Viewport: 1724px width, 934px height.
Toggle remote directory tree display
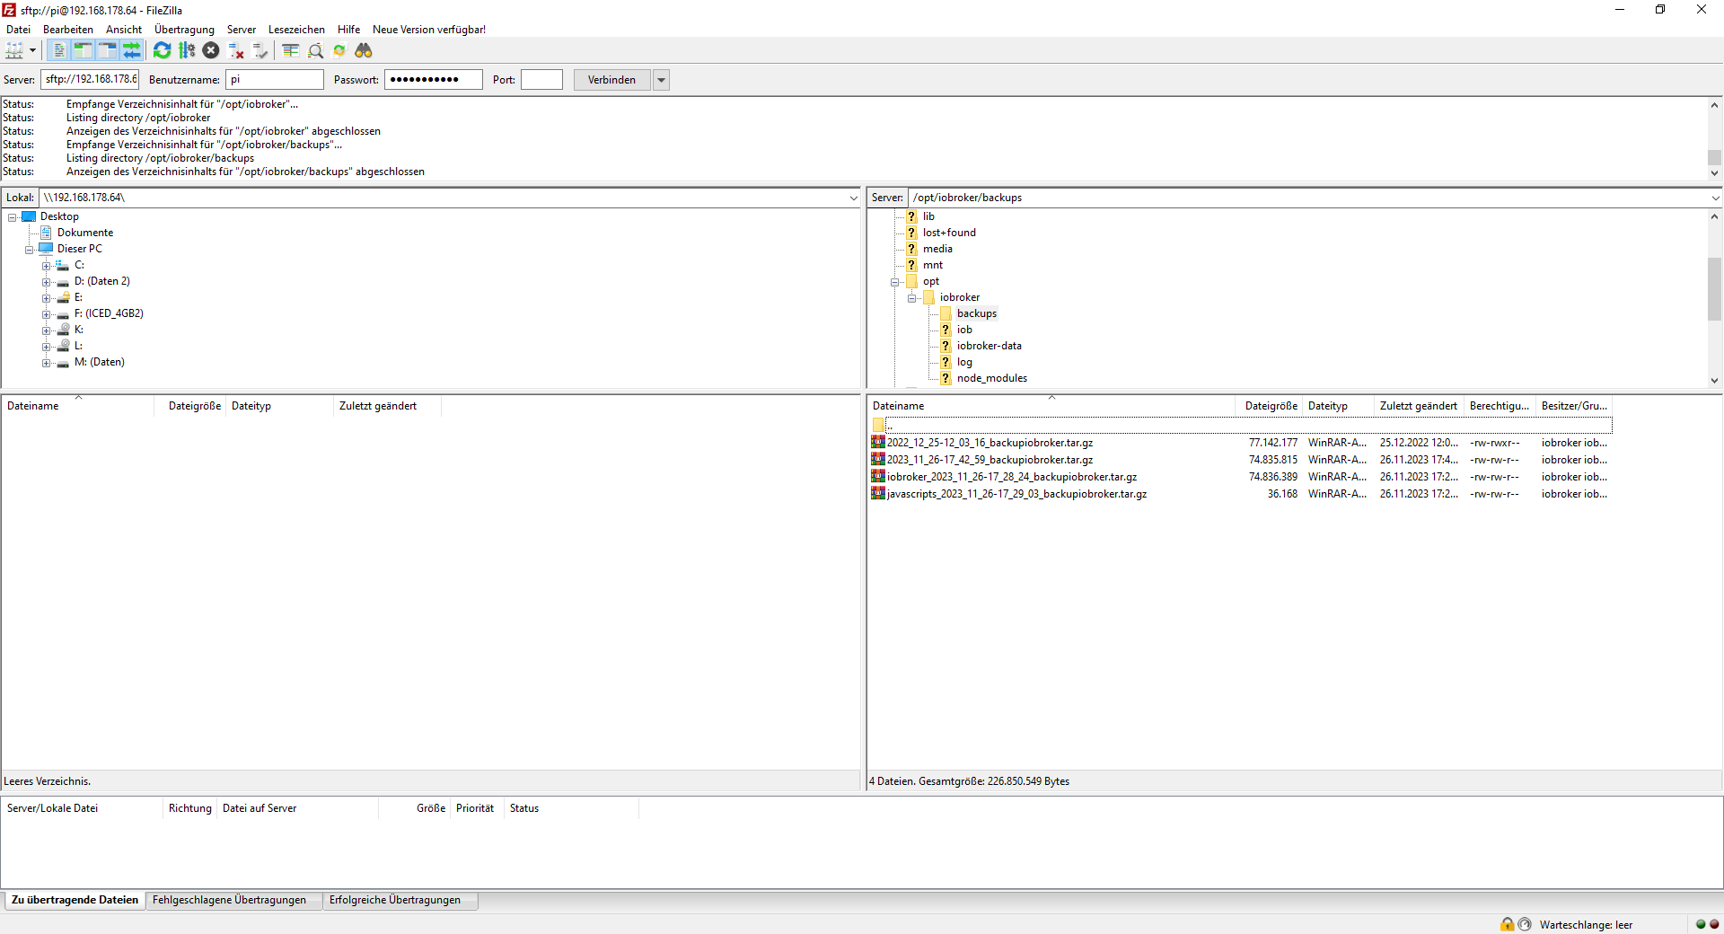[107, 51]
